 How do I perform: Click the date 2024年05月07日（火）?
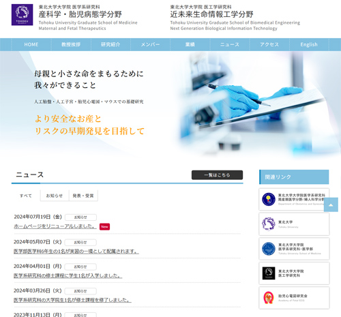point(38,242)
